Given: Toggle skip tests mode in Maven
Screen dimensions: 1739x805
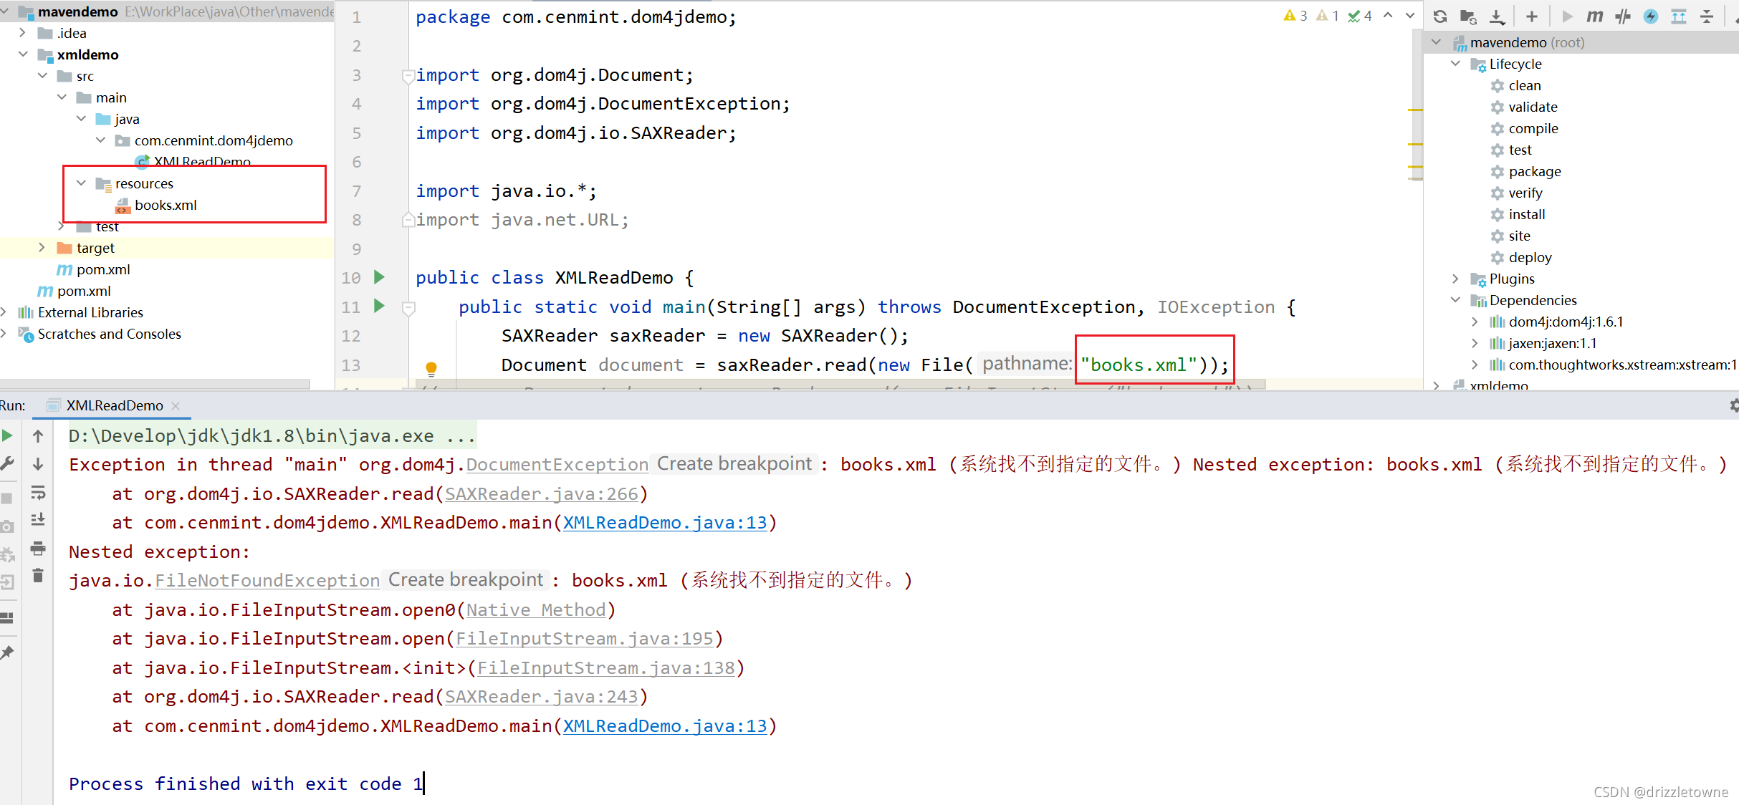Looking at the screenshot, I should (x=1651, y=16).
